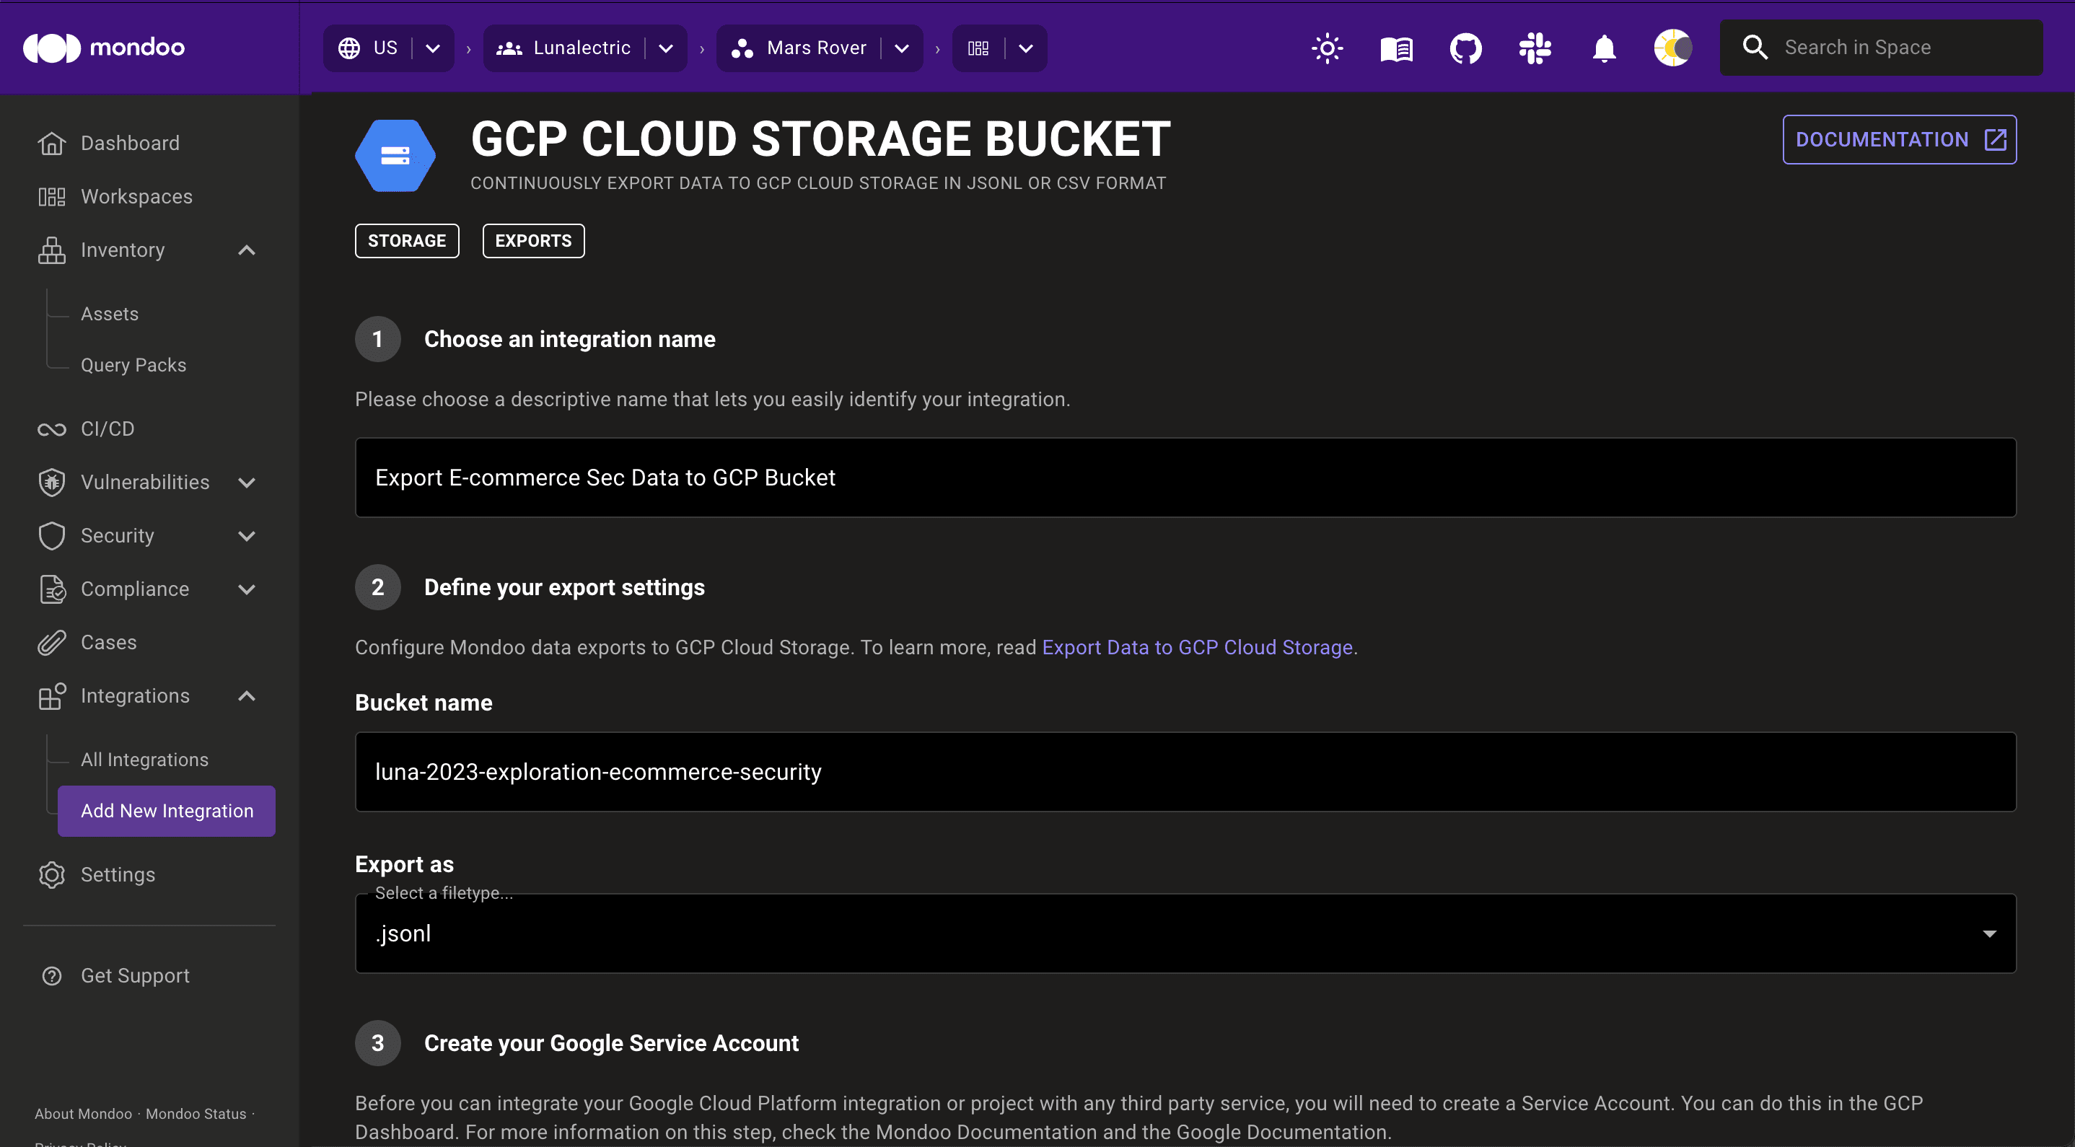
Task: Click the user avatar icon
Action: click(1673, 48)
